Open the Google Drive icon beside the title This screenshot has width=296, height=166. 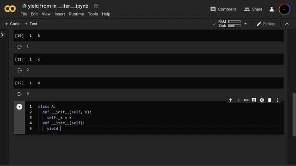tap(24, 6)
